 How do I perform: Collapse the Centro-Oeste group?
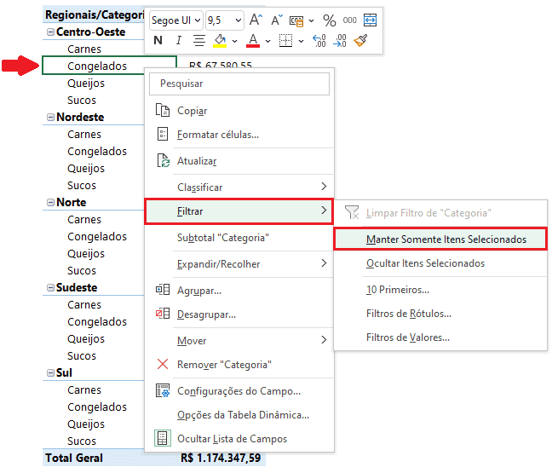[x=49, y=32]
